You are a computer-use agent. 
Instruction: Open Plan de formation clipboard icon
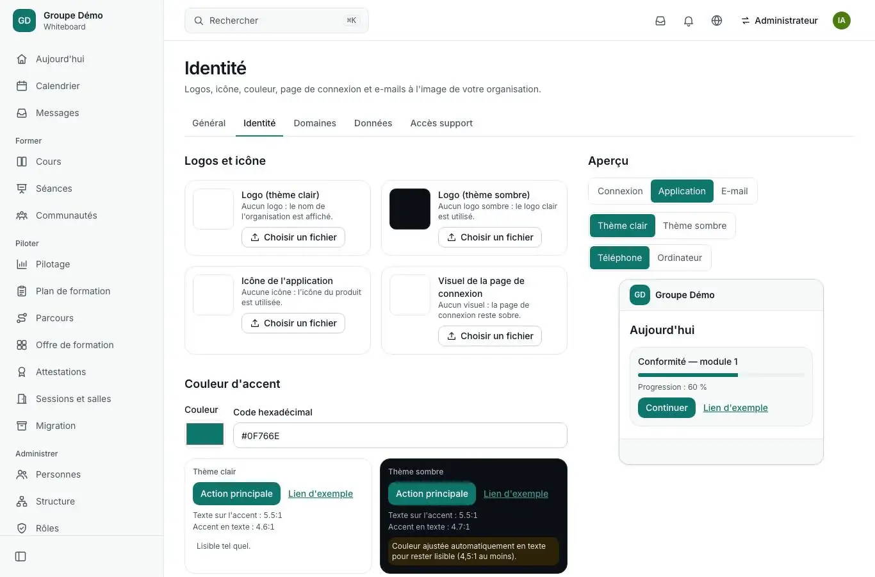pos(22,291)
